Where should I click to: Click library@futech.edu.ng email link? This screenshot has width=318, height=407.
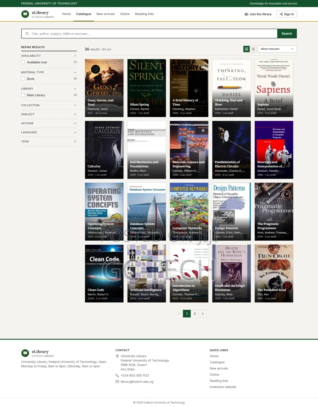(x=137, y=382)
